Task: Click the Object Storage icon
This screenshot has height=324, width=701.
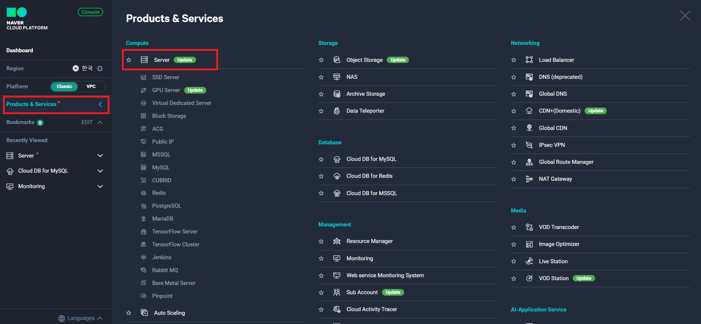Action: pyautogui.click(x=337, y=60)
